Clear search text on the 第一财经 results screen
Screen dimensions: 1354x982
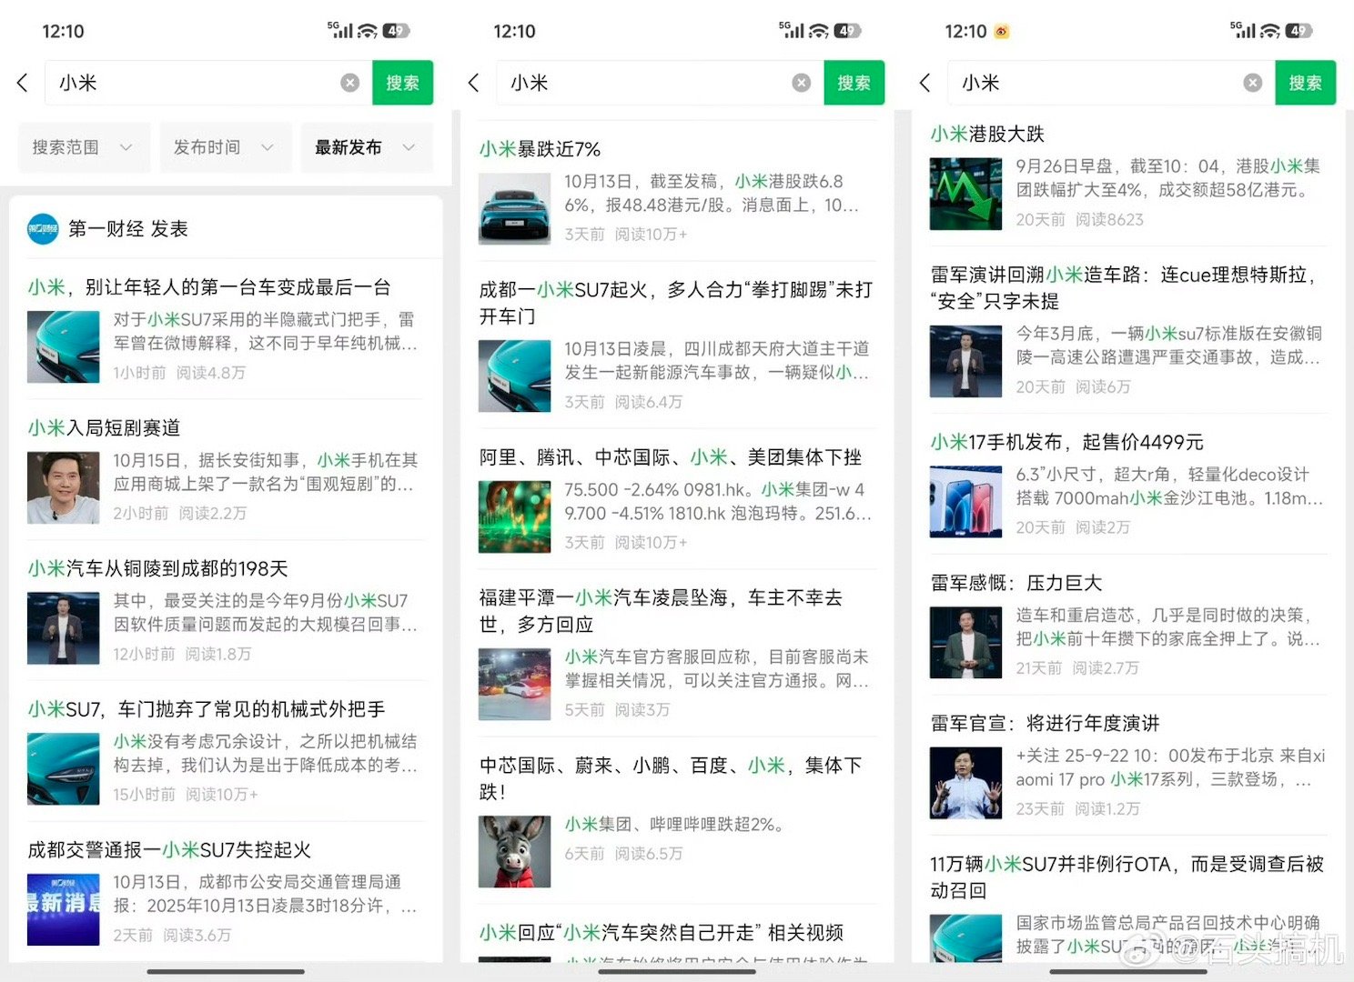[349, 83]
